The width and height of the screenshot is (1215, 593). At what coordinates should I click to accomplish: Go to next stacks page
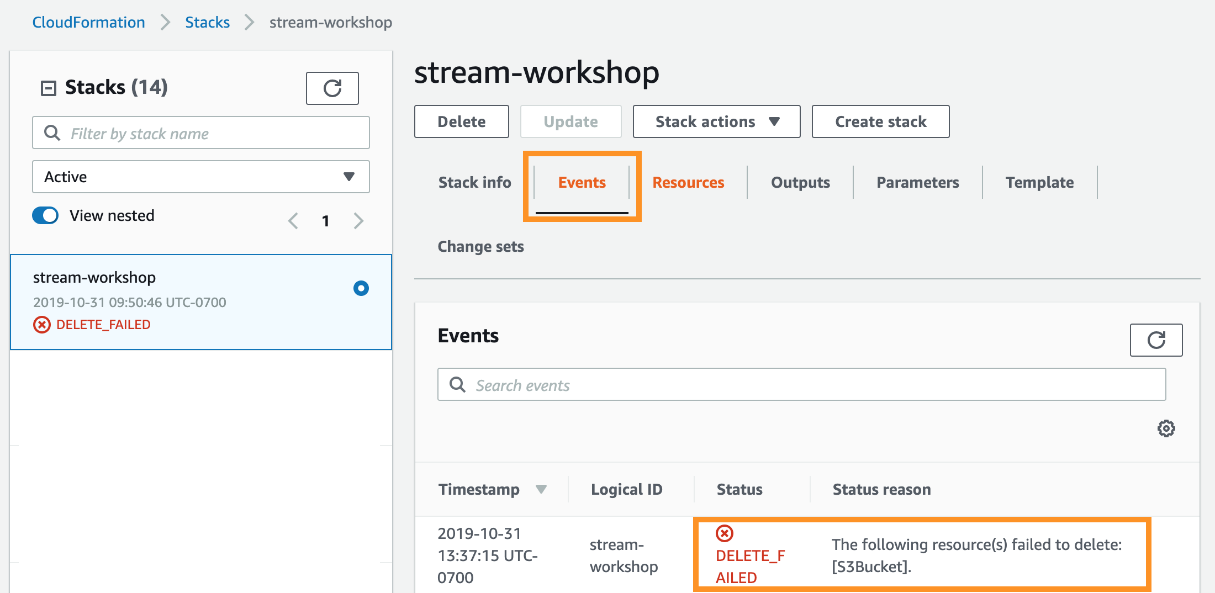(358, 221)
